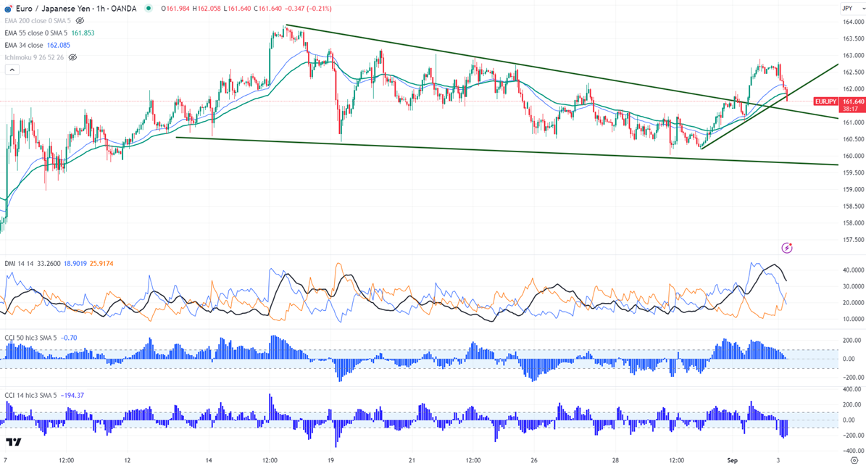Click the TradingView logo
866x466 pixels.
(x=14, y=442)
